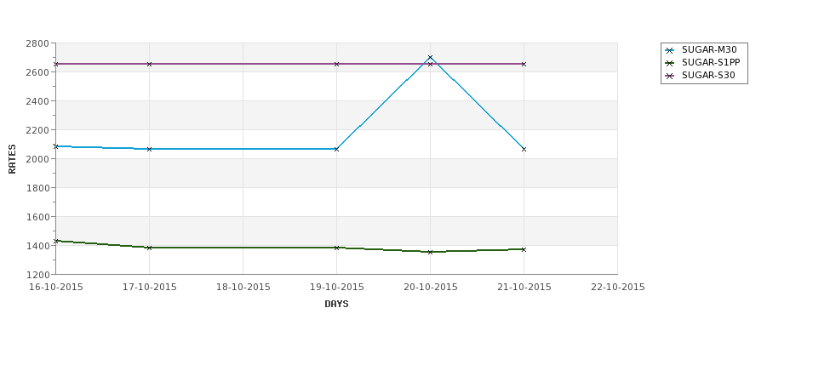The image size is (830, 365).
Task: Click the 2800 y-axis tick label
Action: pos(37,43)
